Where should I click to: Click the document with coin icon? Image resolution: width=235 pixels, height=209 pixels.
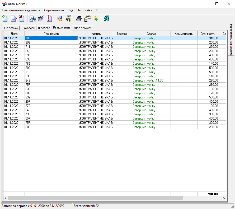coord(69,18)
